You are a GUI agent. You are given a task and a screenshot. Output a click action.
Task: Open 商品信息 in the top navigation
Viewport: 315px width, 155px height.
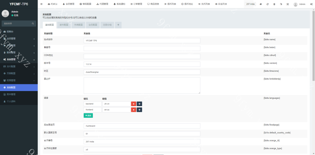153,4
